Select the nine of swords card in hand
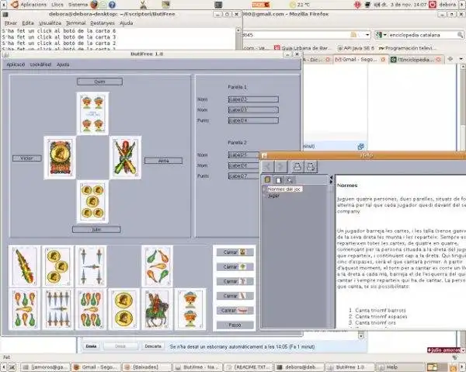The image size is (466, 372). [57, 309]
